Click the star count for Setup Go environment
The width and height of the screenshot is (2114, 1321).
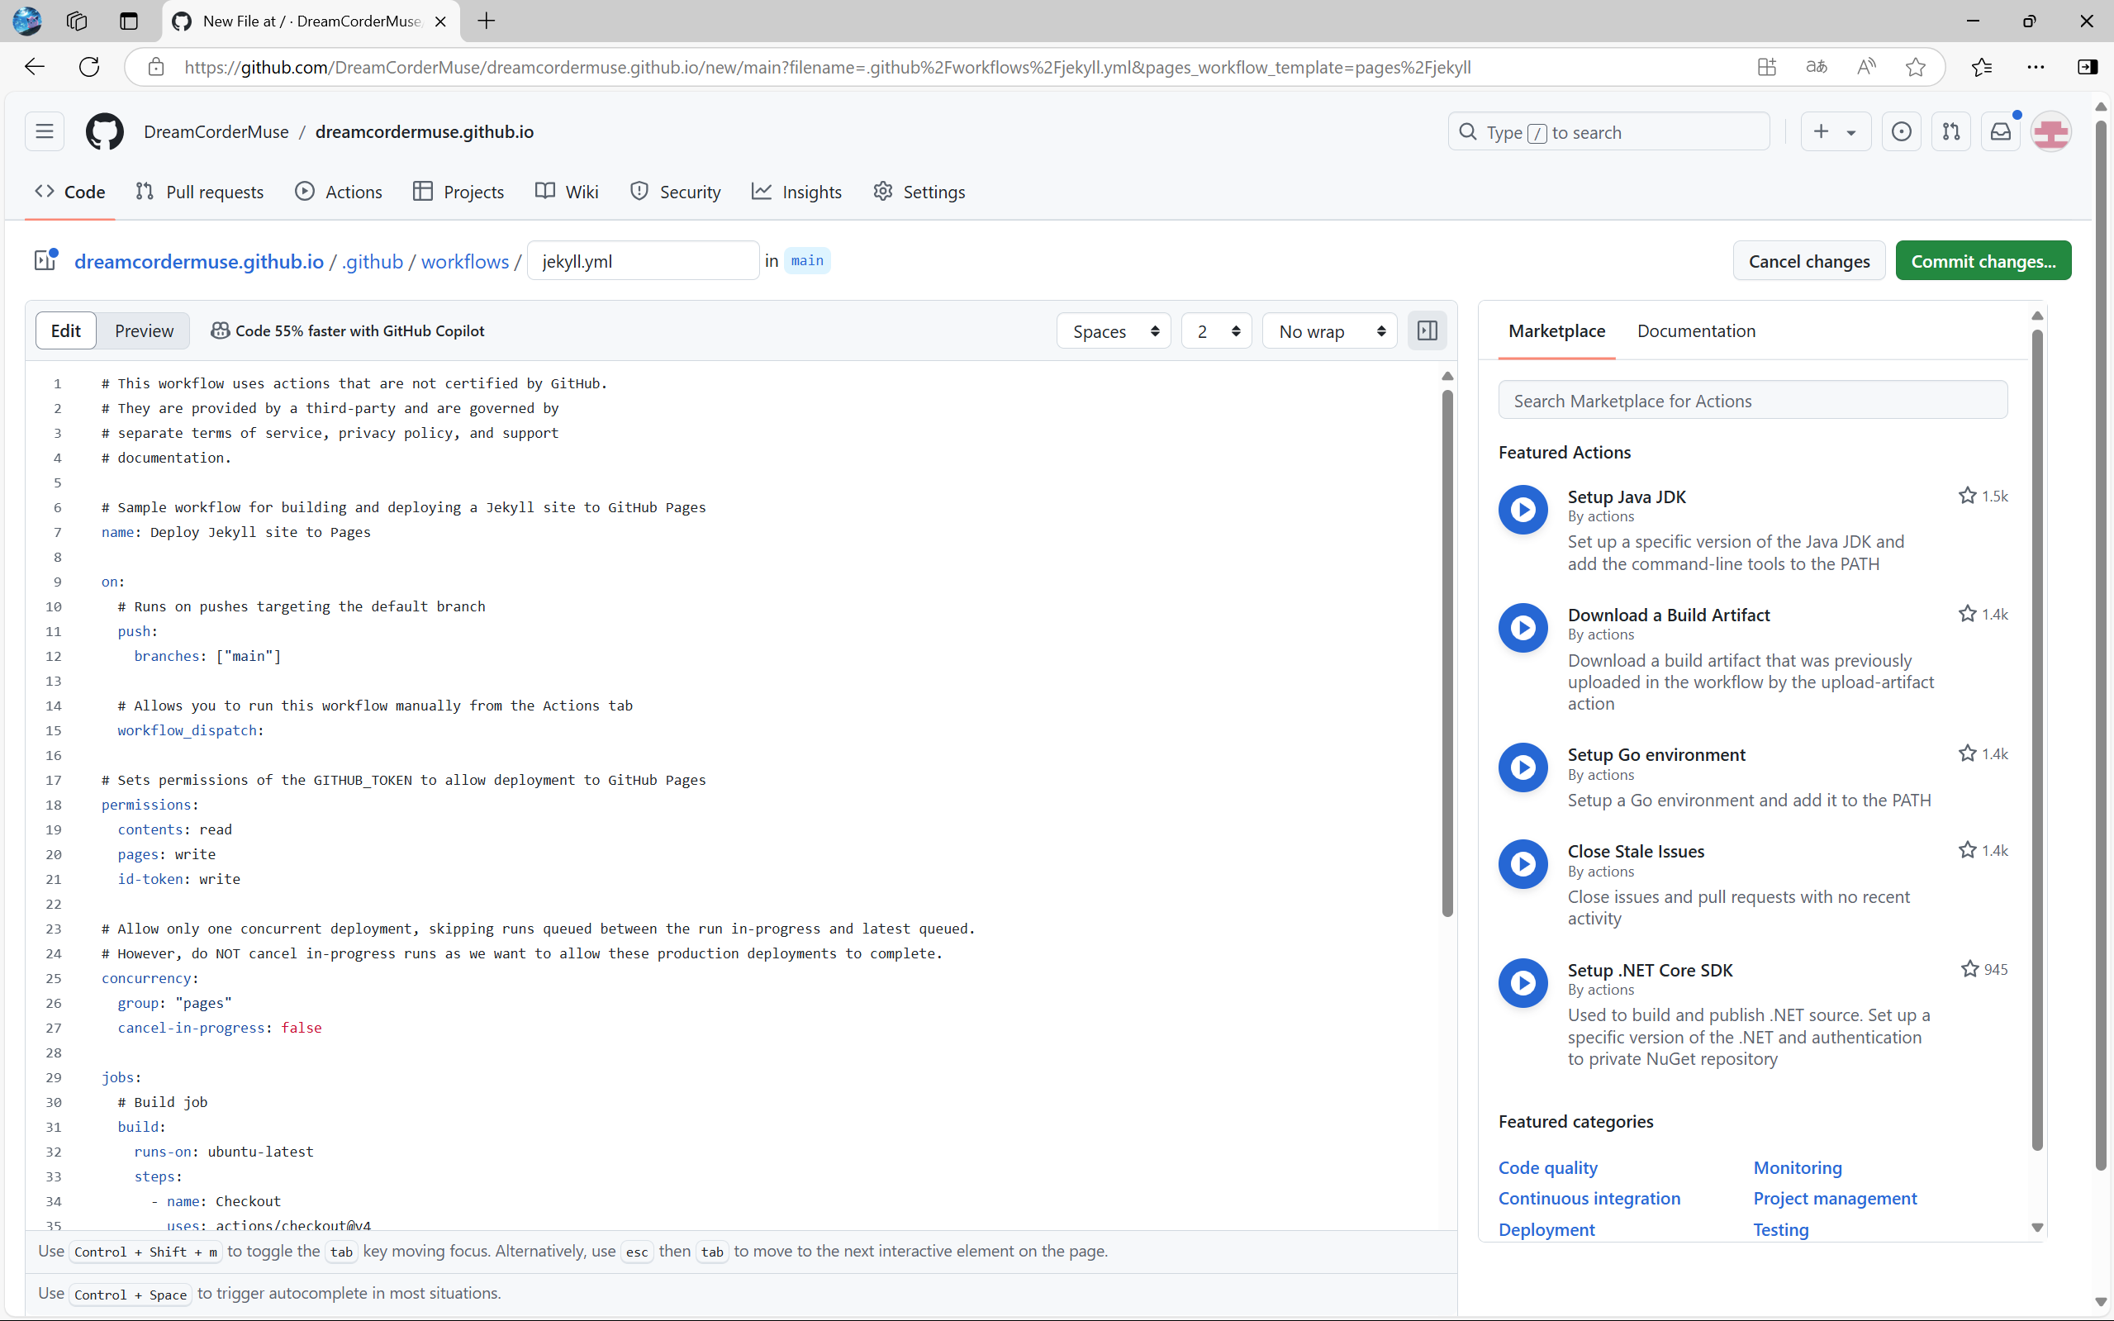pyautogui.click(x=1983, y=754)
